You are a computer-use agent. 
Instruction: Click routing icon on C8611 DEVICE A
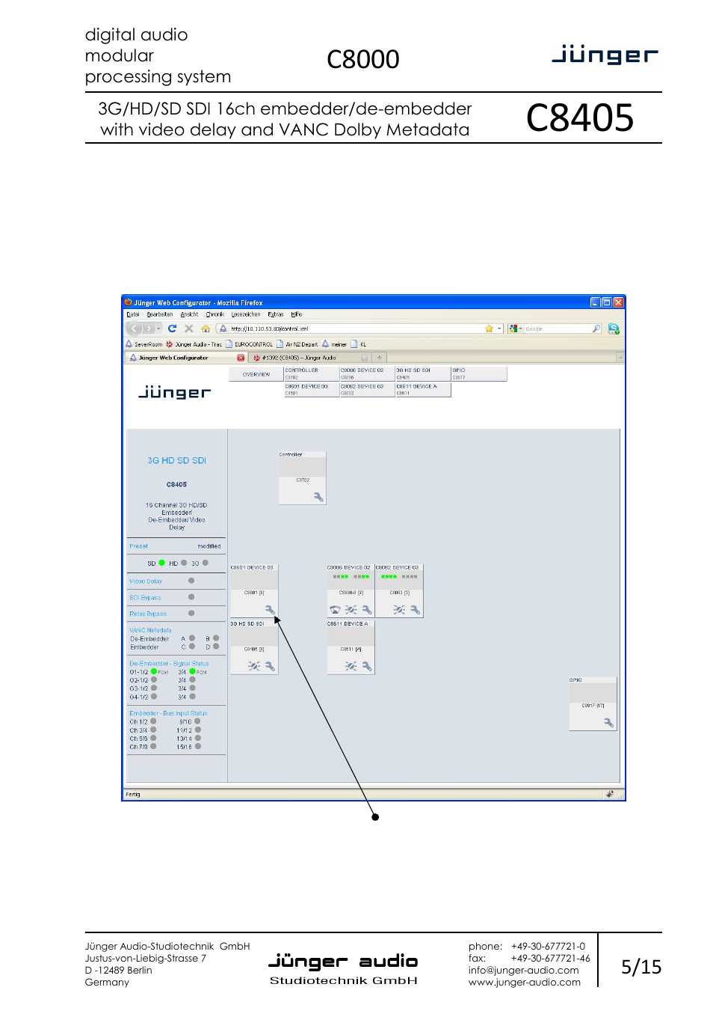(x=351, y=666)
